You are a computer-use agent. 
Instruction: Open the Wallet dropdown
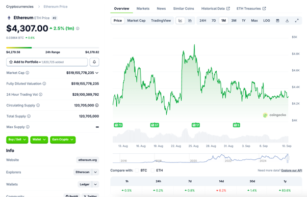coord(39,139)
